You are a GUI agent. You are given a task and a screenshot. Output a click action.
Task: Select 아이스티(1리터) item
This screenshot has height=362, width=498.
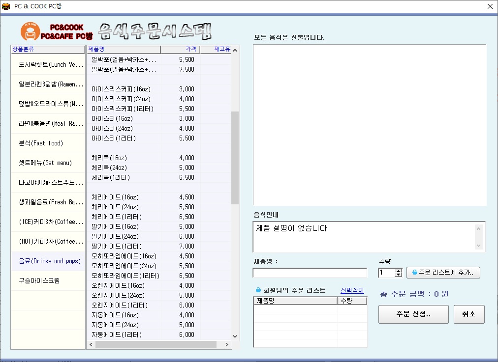pos(159,138)
